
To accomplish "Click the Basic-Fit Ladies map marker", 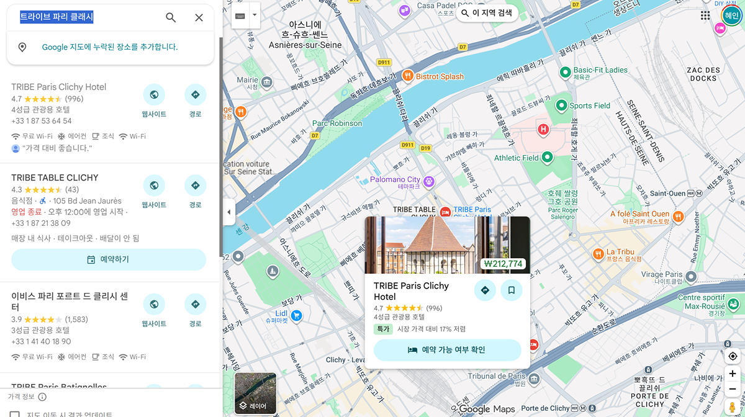I will pyautogui.click(x=565, y=73).
